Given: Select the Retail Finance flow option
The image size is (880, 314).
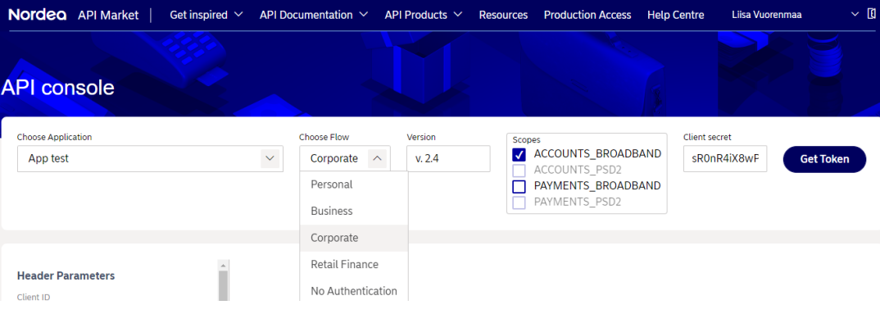Looking at the screenshot, I should 354,264.
